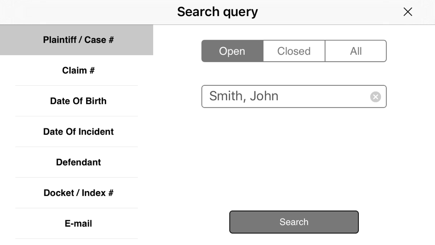Run the query with the dark Search button
Image resolution: width=435 pixels, height=245 pixels.
pyautogui.click(x=294, y=222)
